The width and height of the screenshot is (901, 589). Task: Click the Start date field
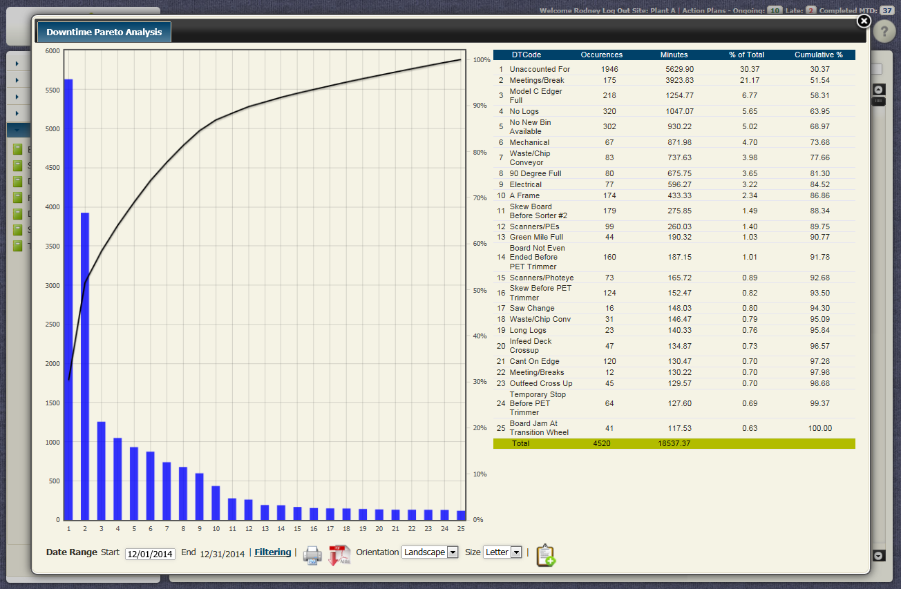(x=150, y=554)
